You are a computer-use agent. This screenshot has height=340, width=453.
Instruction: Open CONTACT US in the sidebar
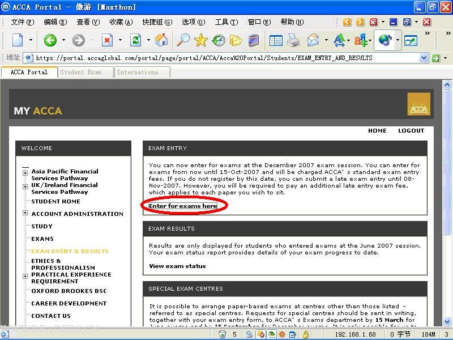coord(51,316)
